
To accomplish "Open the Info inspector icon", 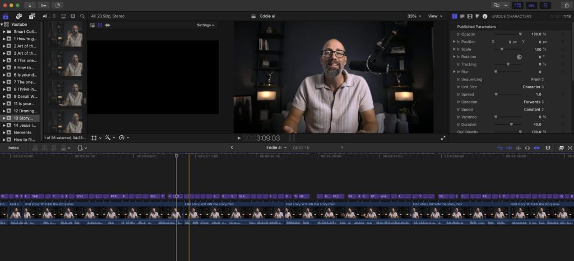I will [485, 16].
